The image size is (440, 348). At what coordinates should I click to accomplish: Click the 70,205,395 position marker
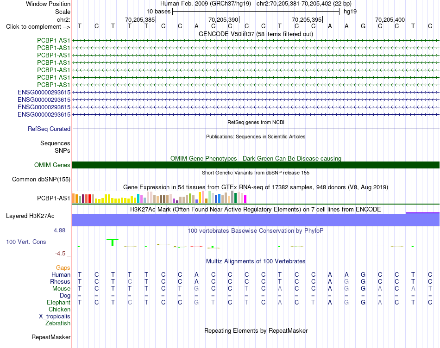coord(307,19)
